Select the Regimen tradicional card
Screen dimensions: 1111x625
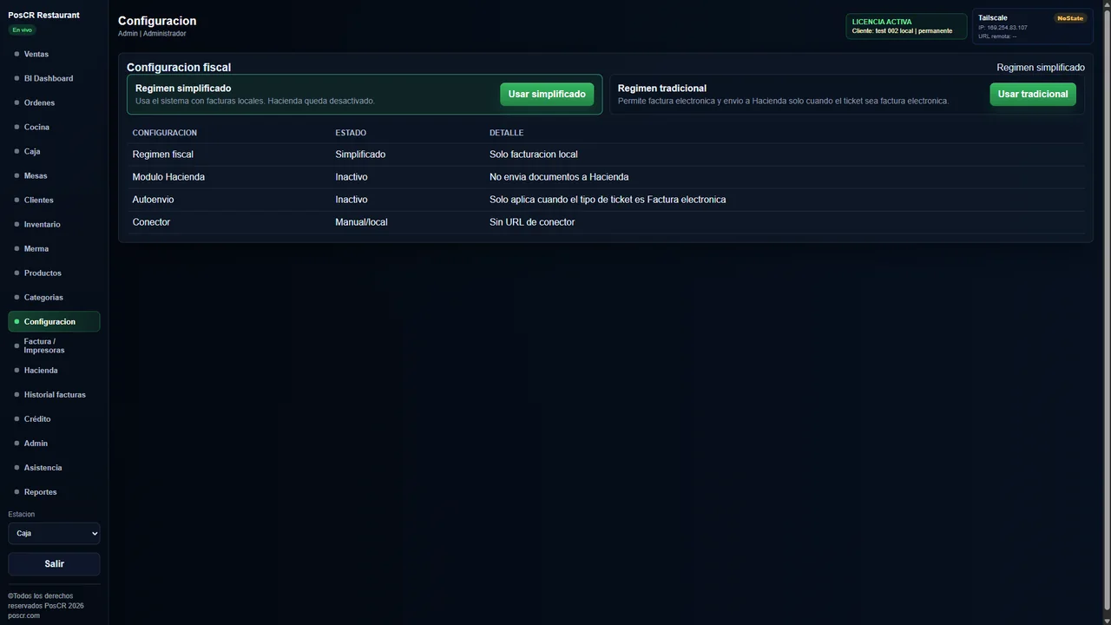click(x=847, y=94)
